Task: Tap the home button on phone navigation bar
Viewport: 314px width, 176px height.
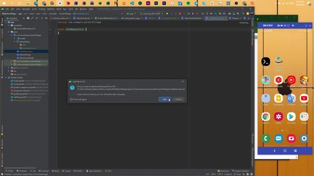Action: (x=285, y=151)
